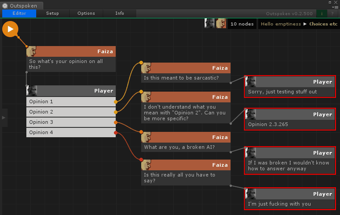Click output connector of 'broken AI' node

(x=231, y=152)
